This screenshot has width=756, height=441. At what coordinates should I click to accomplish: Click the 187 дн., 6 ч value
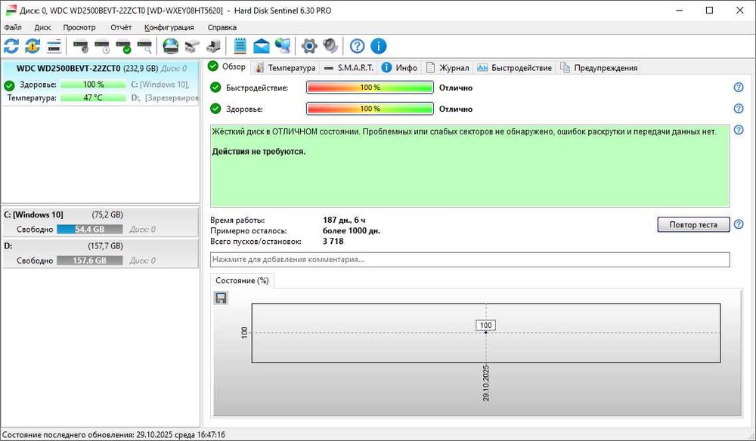(x=344, y=220)
